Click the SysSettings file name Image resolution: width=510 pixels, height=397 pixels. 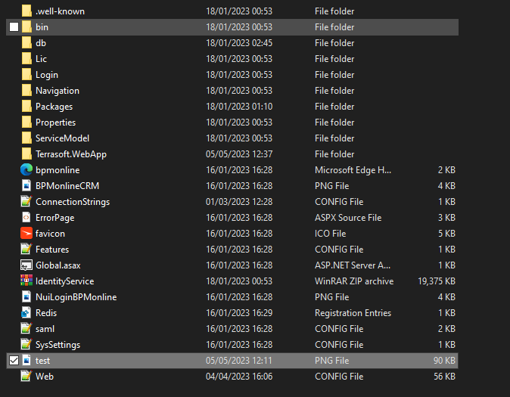coord(58,345)
